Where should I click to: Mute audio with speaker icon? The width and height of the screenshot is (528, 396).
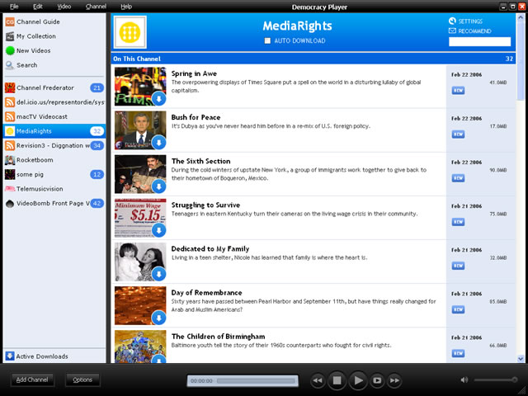(464, 379)
